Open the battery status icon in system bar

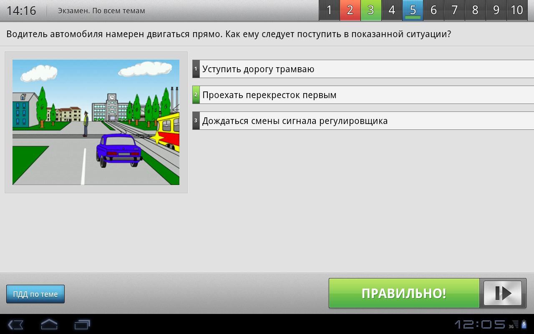click(524, 324)
